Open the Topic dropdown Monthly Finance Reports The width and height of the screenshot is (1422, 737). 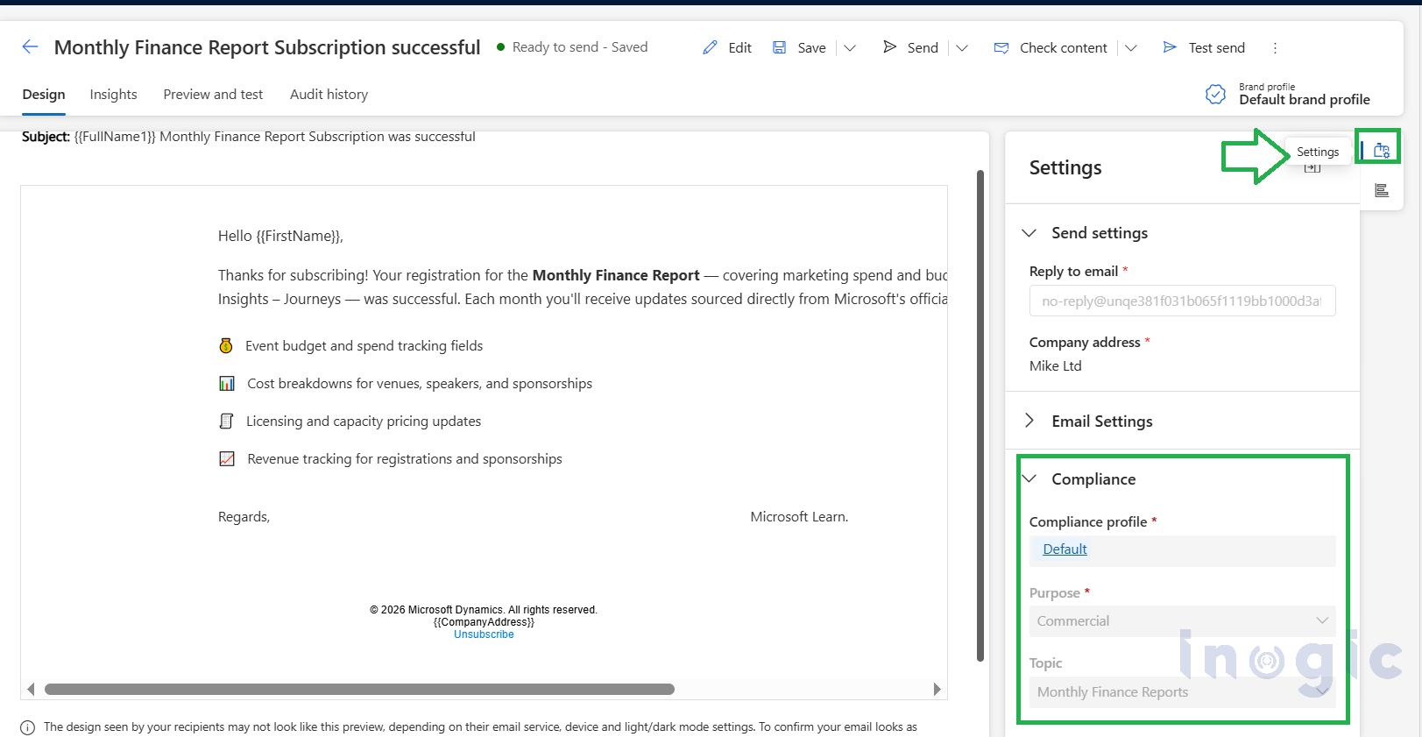(1182, 692)
